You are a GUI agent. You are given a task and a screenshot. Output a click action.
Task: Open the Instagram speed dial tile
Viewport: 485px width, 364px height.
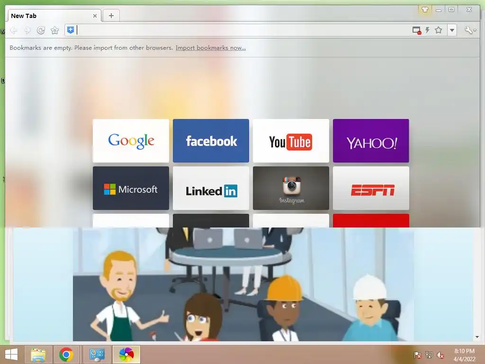click(x=291, y=188)
